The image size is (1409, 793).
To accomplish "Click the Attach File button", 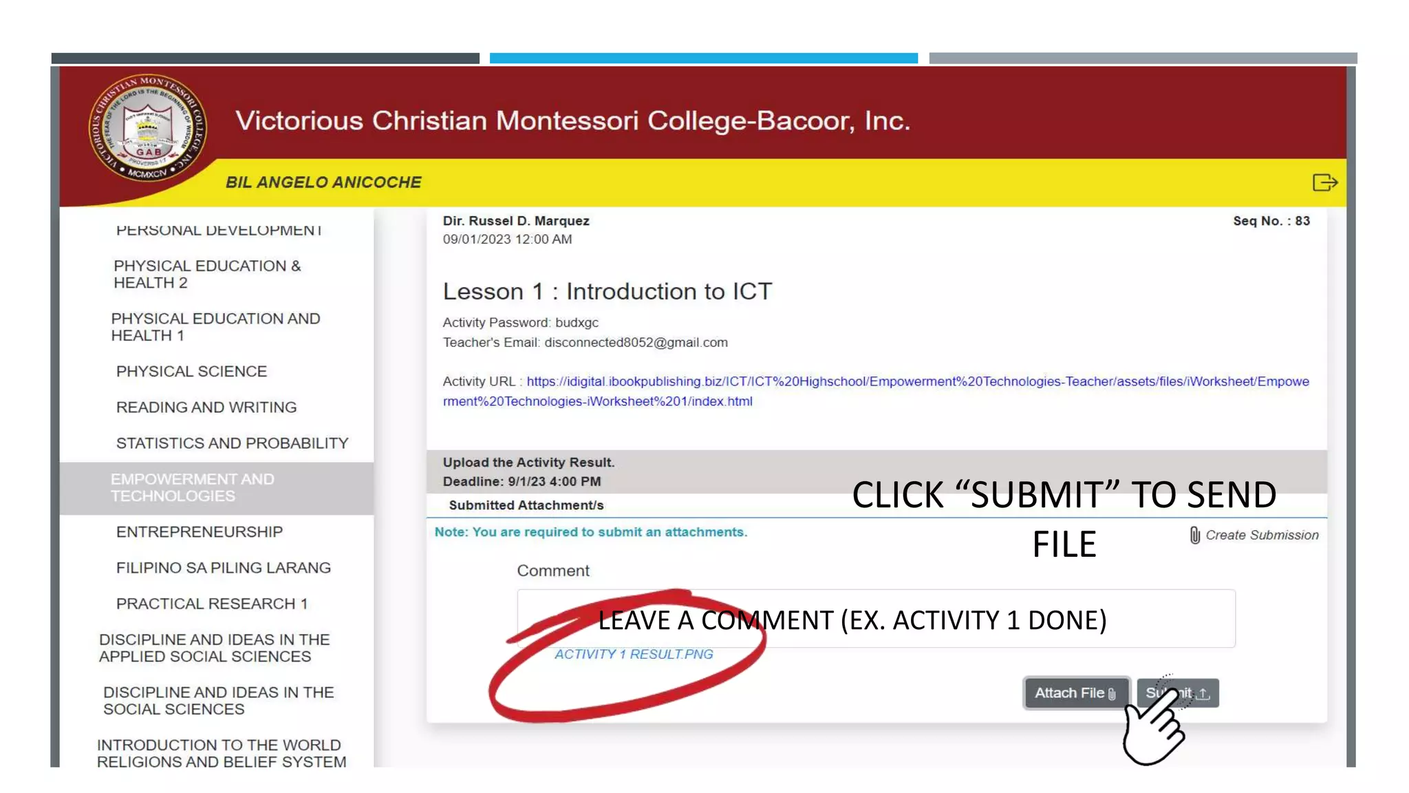I will tap(1076, 693).
